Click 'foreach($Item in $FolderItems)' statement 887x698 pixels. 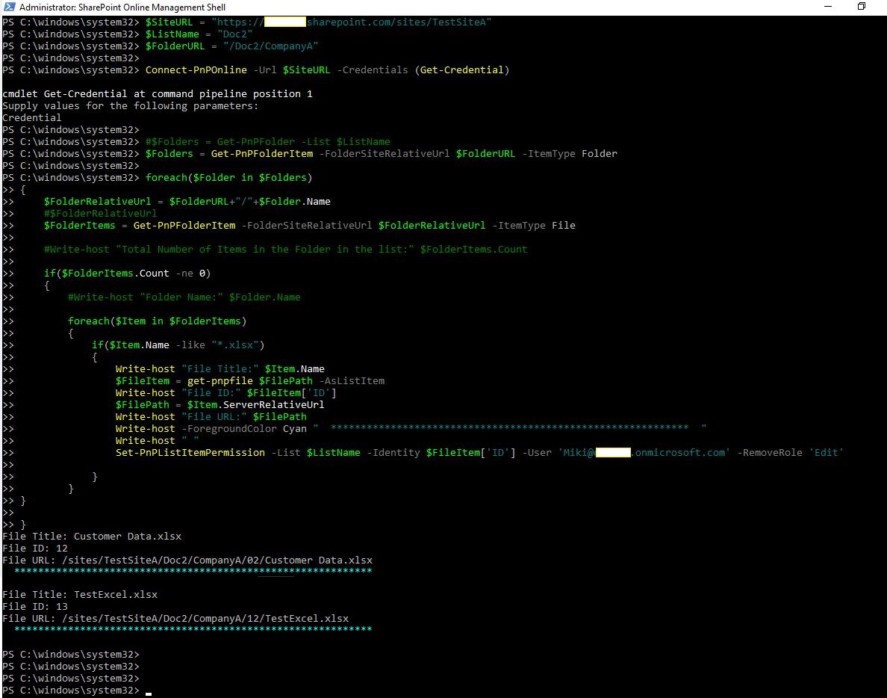pyautogui.click(x=158, y=321)
